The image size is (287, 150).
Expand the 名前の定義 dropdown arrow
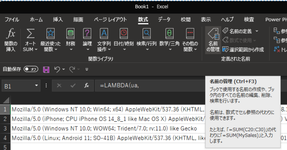tap(257, 31)
